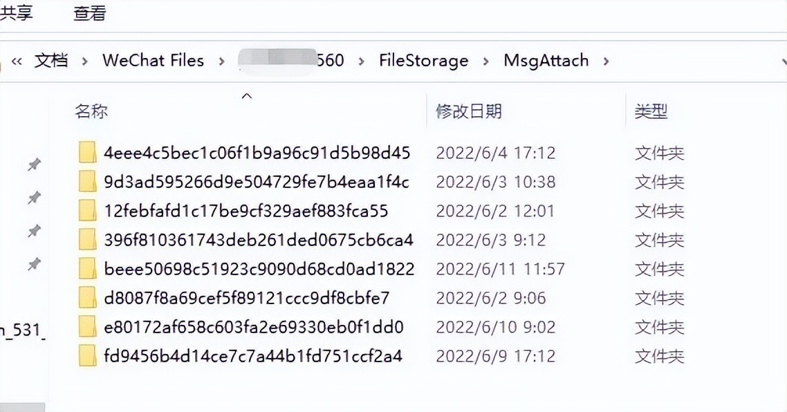The height and width of the screenshot is (412, 787).
Task: Click the topmost quick access pin icon
Action: (34, 165)
